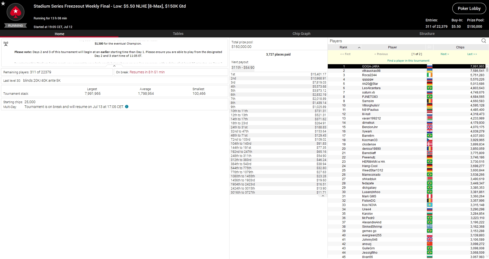The width and height of the screenshot is (489, 259).
Task: Go to Previous players page
Action: pos(381,54)
